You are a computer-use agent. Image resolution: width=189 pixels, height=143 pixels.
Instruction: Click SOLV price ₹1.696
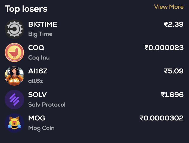point(172,95)
